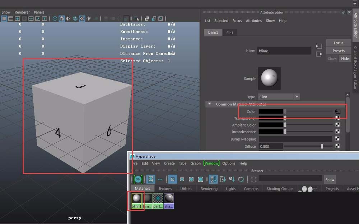Turn on use all lights bulb icon
The width and height of the screenshot is (359, 224).
[89, 19]
